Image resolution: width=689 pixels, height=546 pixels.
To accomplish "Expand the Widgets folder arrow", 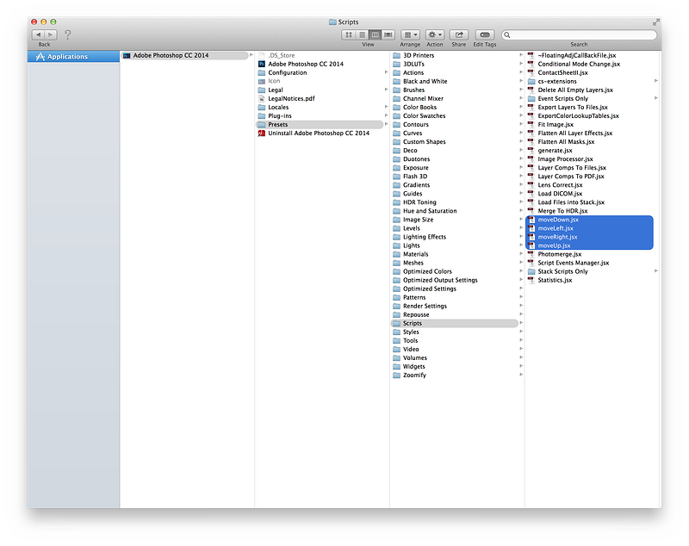I will coord(521,366).
